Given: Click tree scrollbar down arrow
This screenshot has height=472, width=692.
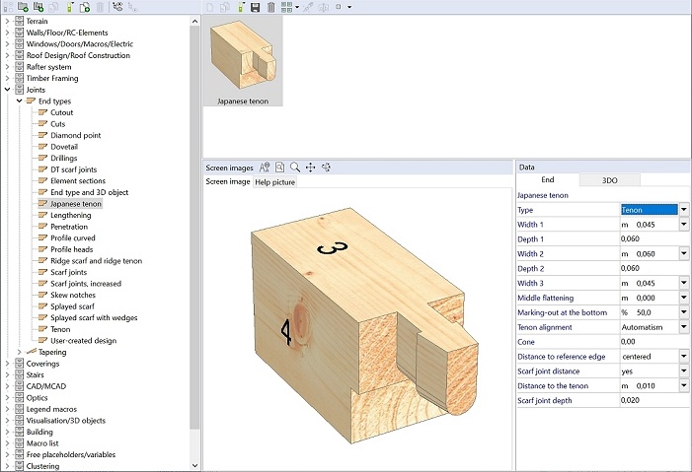Looking at the screenshot, I should point(195,466).
